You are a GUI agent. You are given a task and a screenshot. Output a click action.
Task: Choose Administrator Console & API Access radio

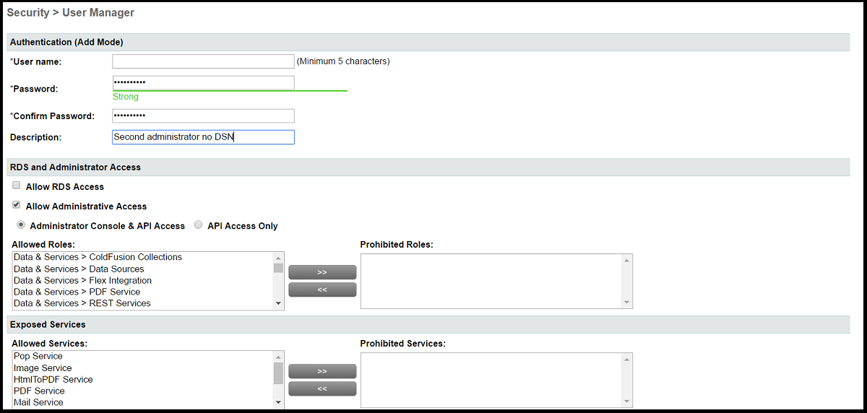[21, 225]
